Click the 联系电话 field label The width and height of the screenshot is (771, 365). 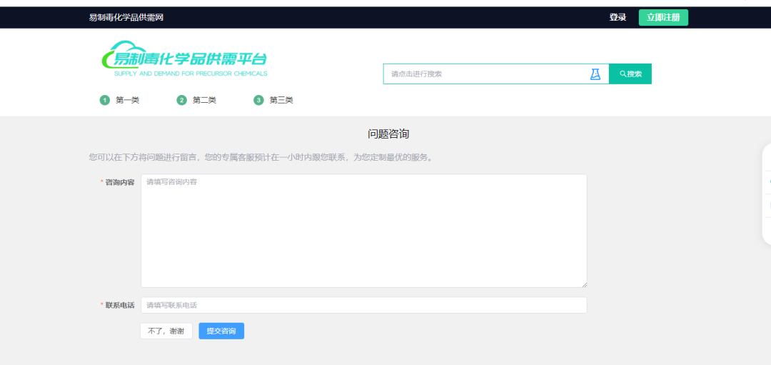click(120, 305)
